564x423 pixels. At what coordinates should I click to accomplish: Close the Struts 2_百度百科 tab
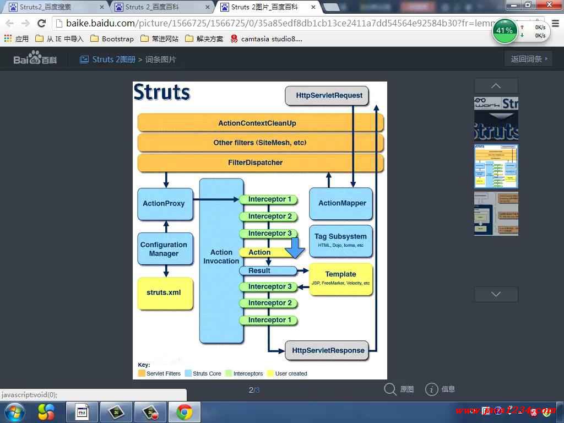[208, 7]
